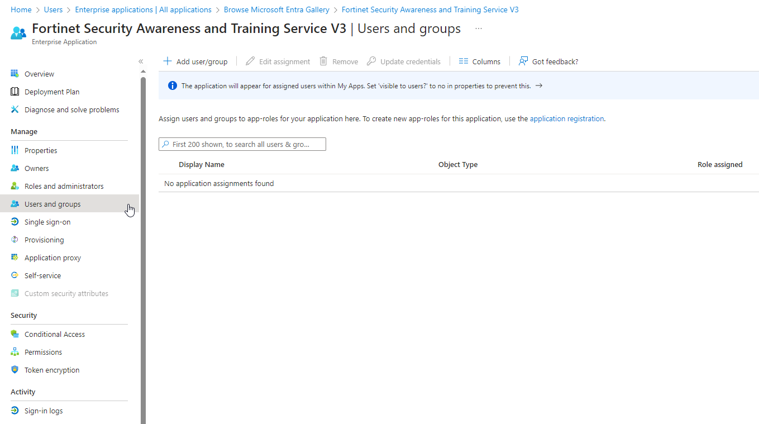Click the sidebar vertical scrollbar
The height and width of the screenshot is (424, 759).
pyautogui.click(x=143, y=250)
